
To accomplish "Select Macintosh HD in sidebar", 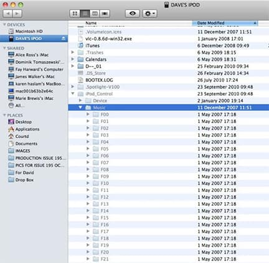I will pyautogui.click(x=29, y=31).
